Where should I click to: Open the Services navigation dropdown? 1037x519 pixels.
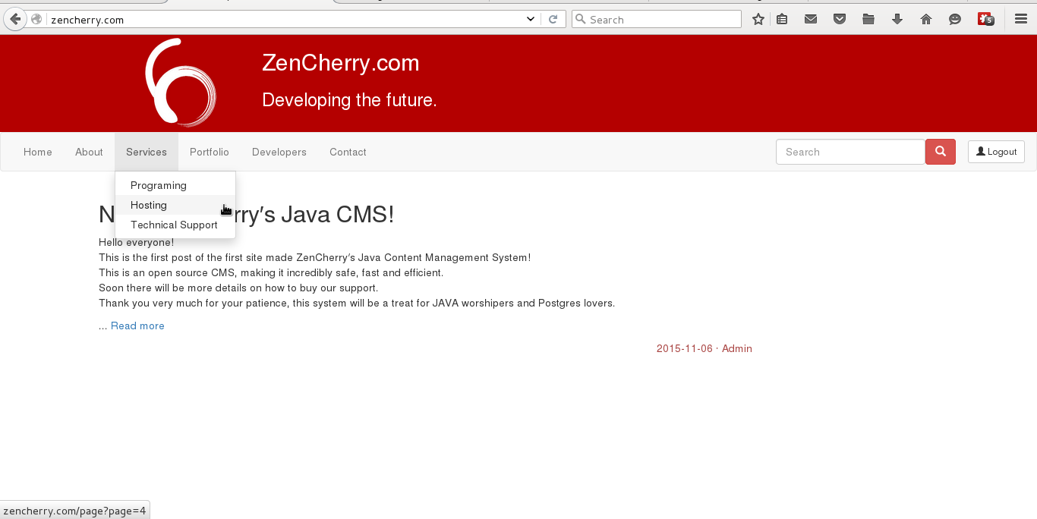click(146, 152)
